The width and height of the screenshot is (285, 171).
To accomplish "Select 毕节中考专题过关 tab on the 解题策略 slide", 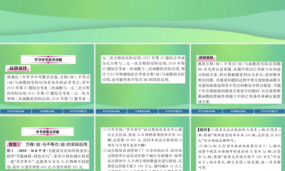I will (269, 111).
